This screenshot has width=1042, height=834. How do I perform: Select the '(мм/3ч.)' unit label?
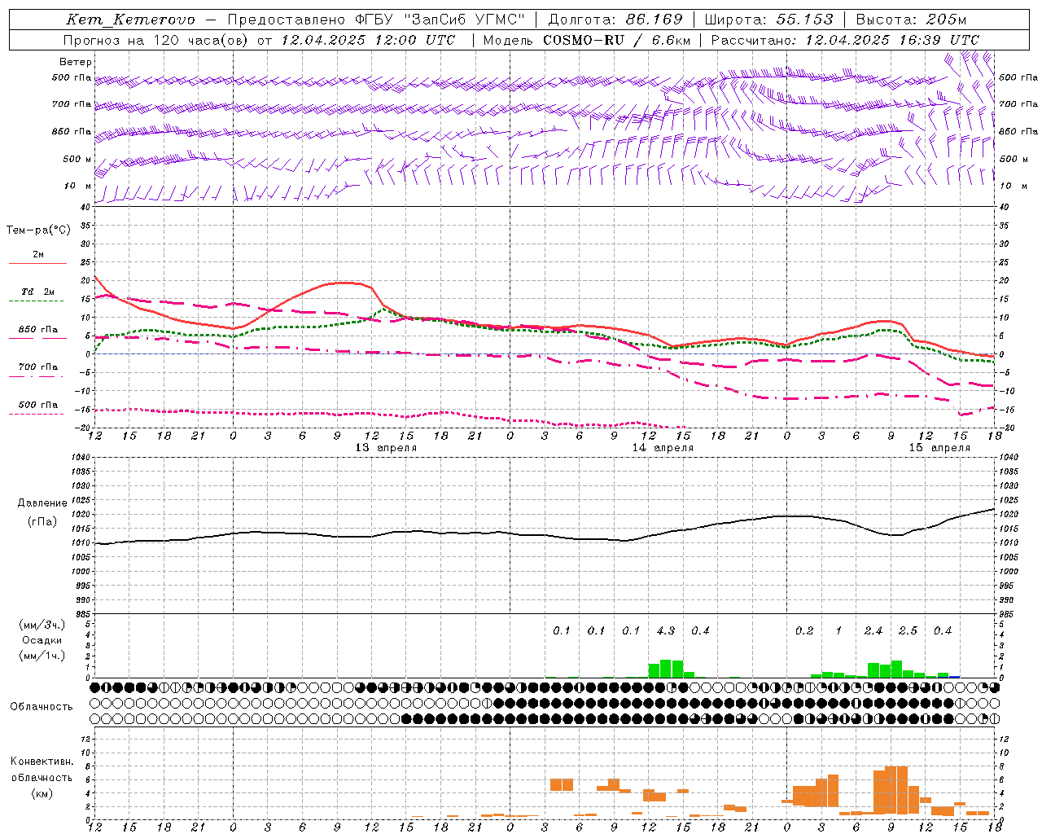[x=42, y=625]
